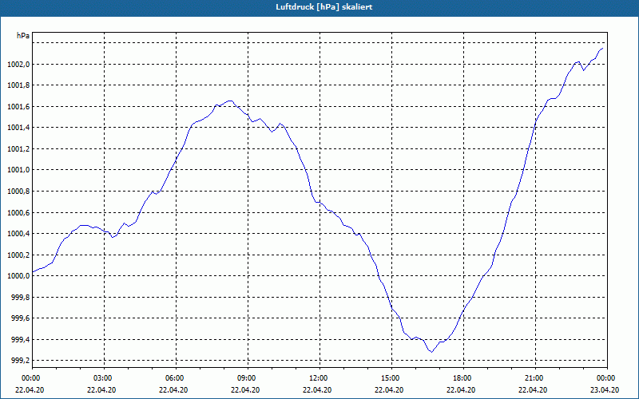Click the 15:00 time axis label

pos(391,378)
